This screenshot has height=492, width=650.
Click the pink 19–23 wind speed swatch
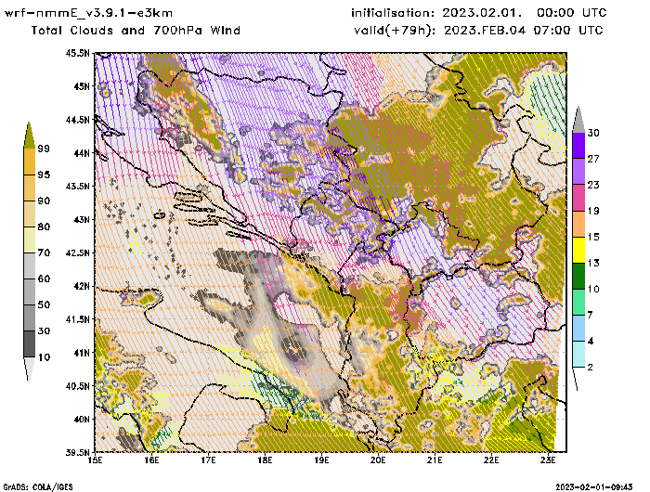pyautogui.click(x=578, y=198)
